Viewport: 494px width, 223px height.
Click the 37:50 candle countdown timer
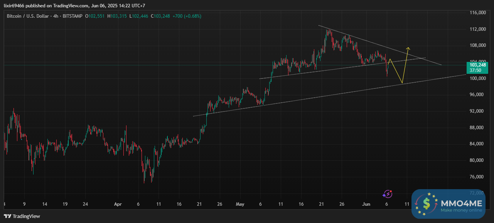(x=475, y=71)
